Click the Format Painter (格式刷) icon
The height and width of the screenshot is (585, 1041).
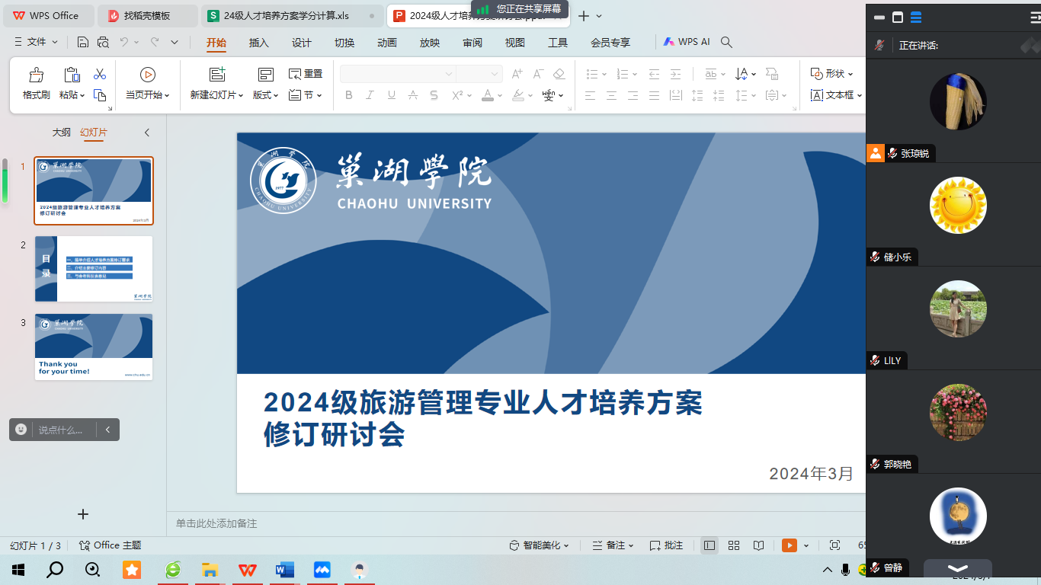[x=36, y=75]
